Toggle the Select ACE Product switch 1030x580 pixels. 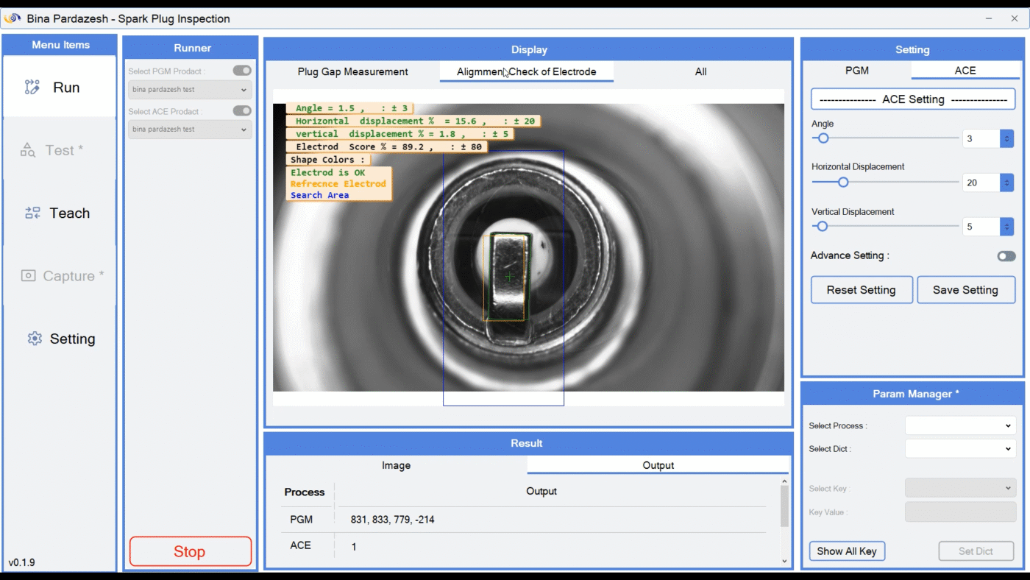pos(241,110)
